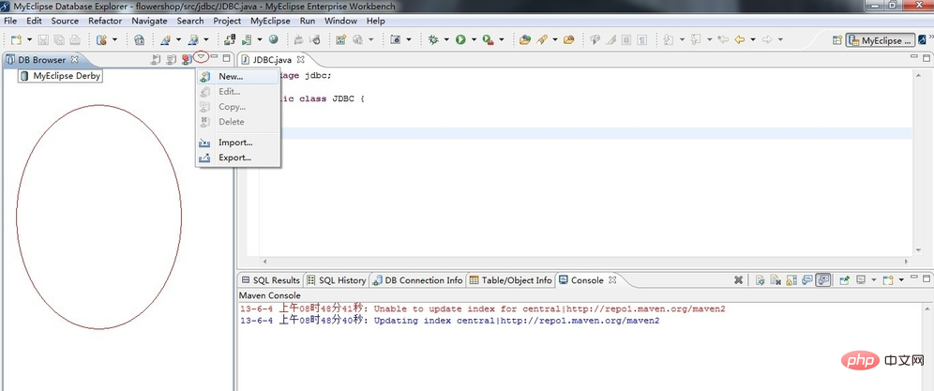Viewport: 934px width, 391px height.
Task: Open dropdown arrow beside Run play icon
Action: click(475, 40)
